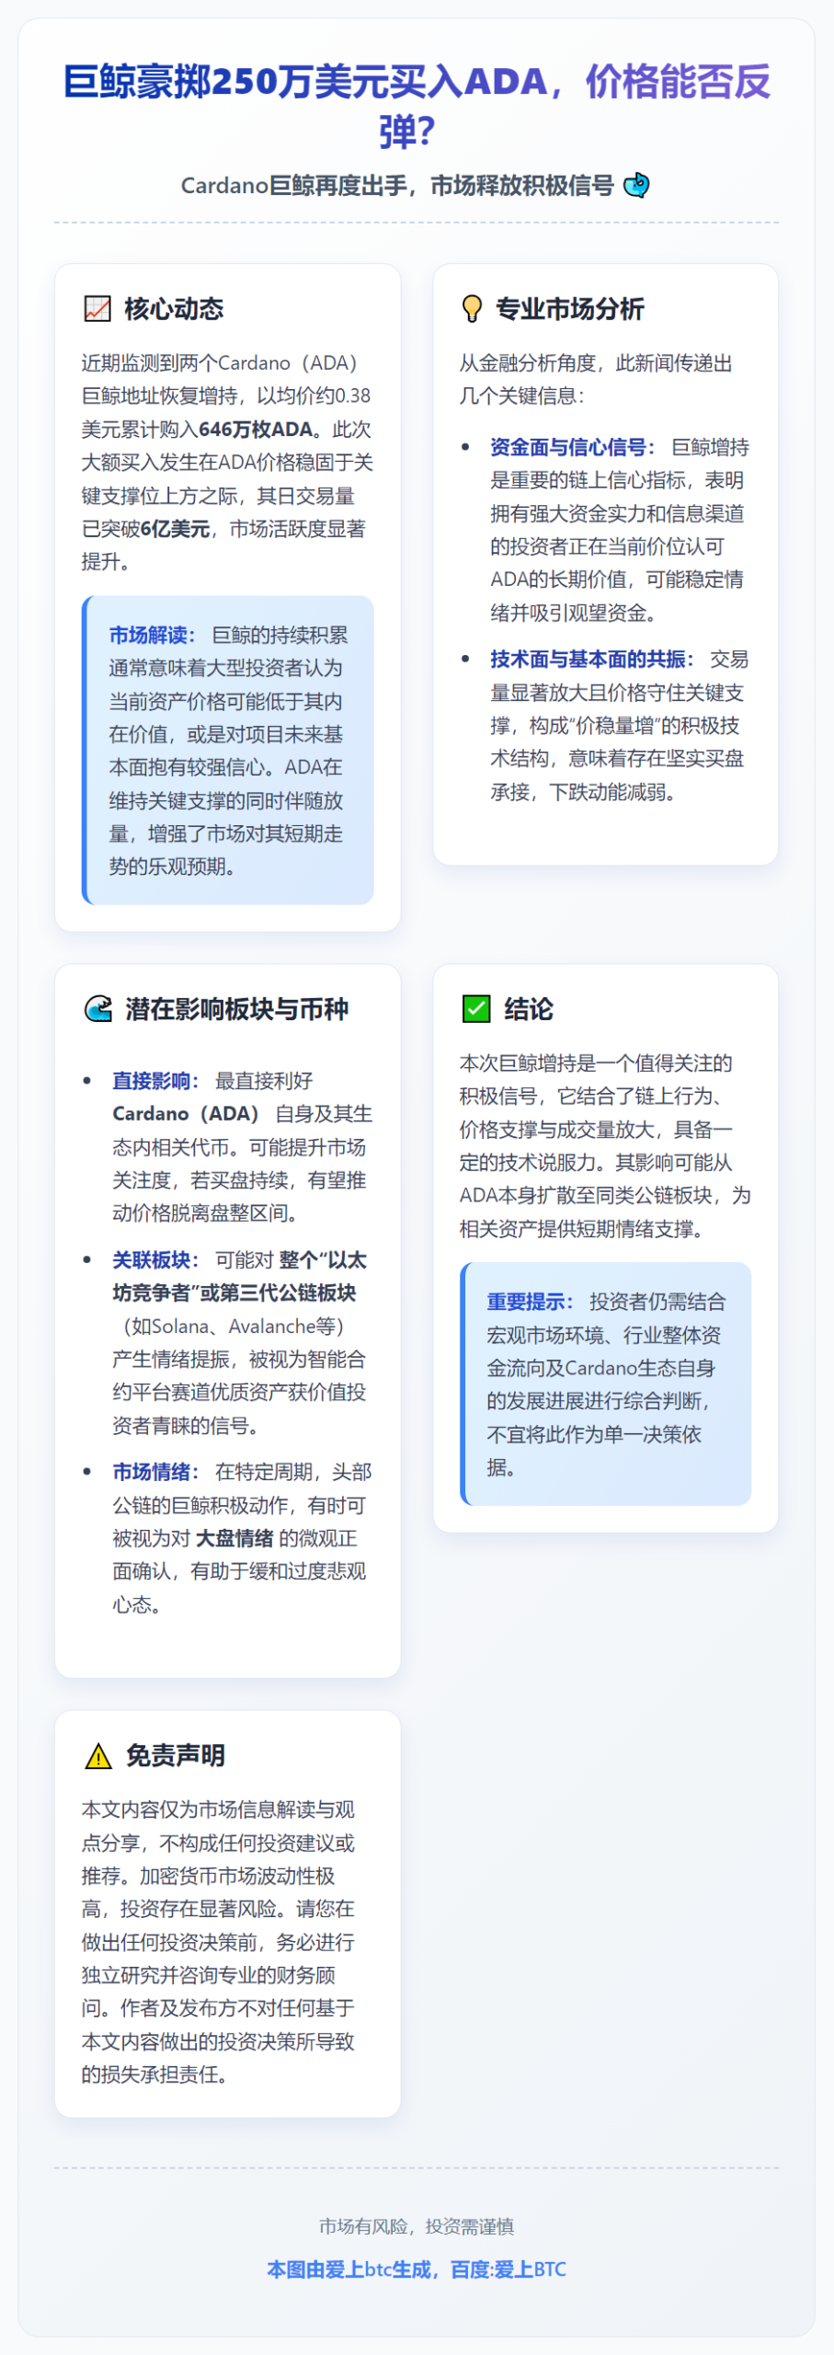Click the lightbulb icon beside 专业市场分析
834x2355 pixels.
pyautogui.click(x=472, y=308)
